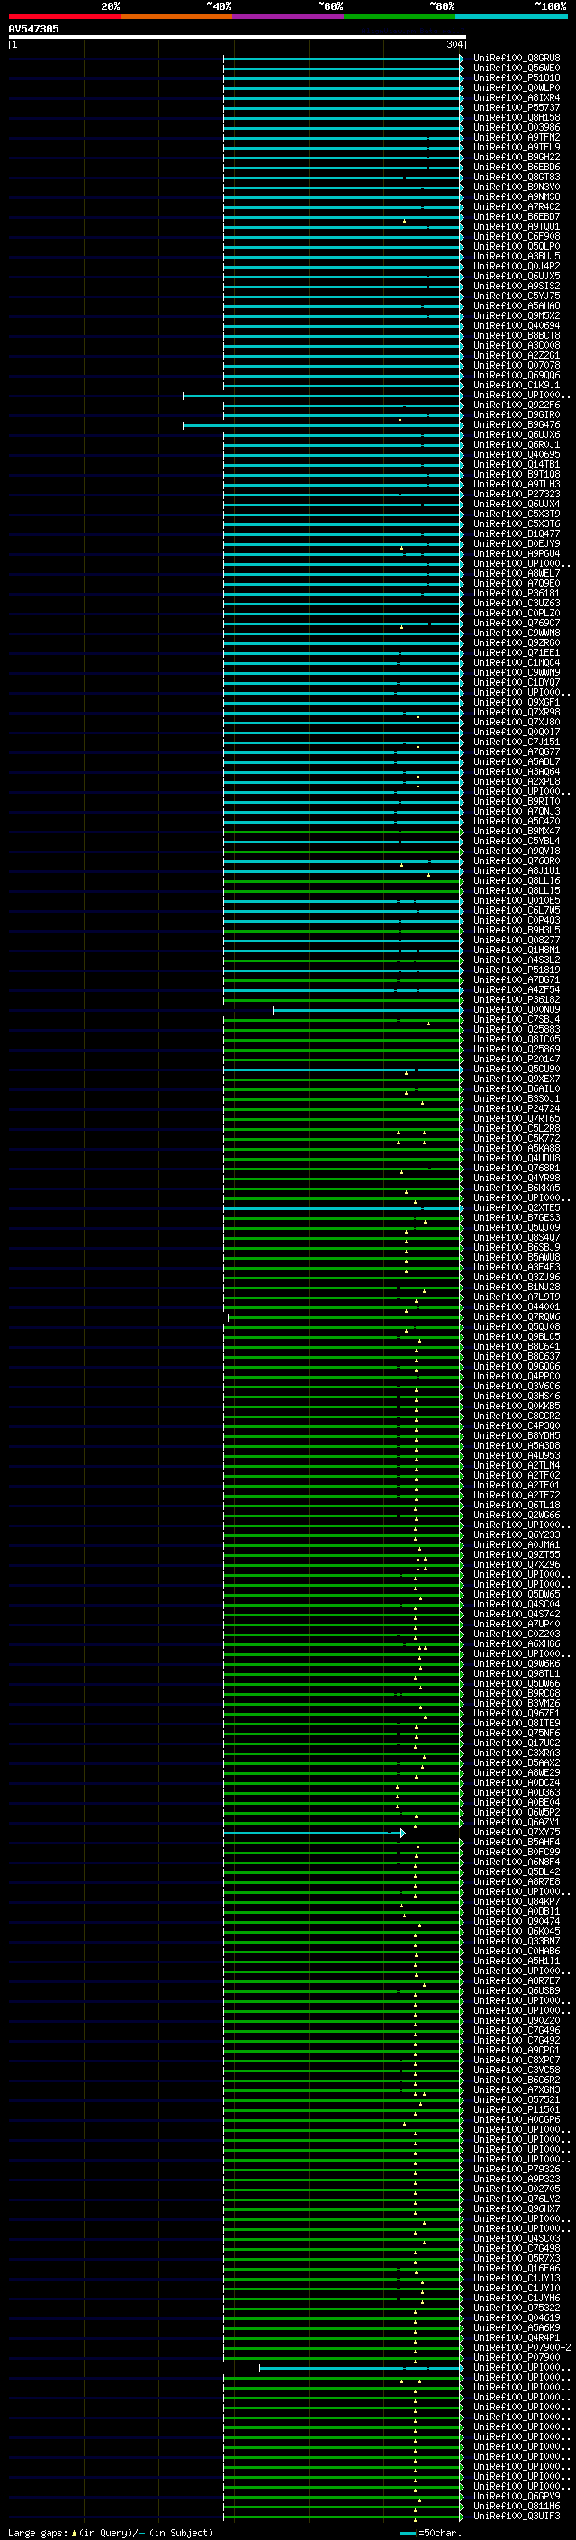The height and width of the screenshot is (2540, 576).
Task: Click the query end position 304
Action: 454,44
